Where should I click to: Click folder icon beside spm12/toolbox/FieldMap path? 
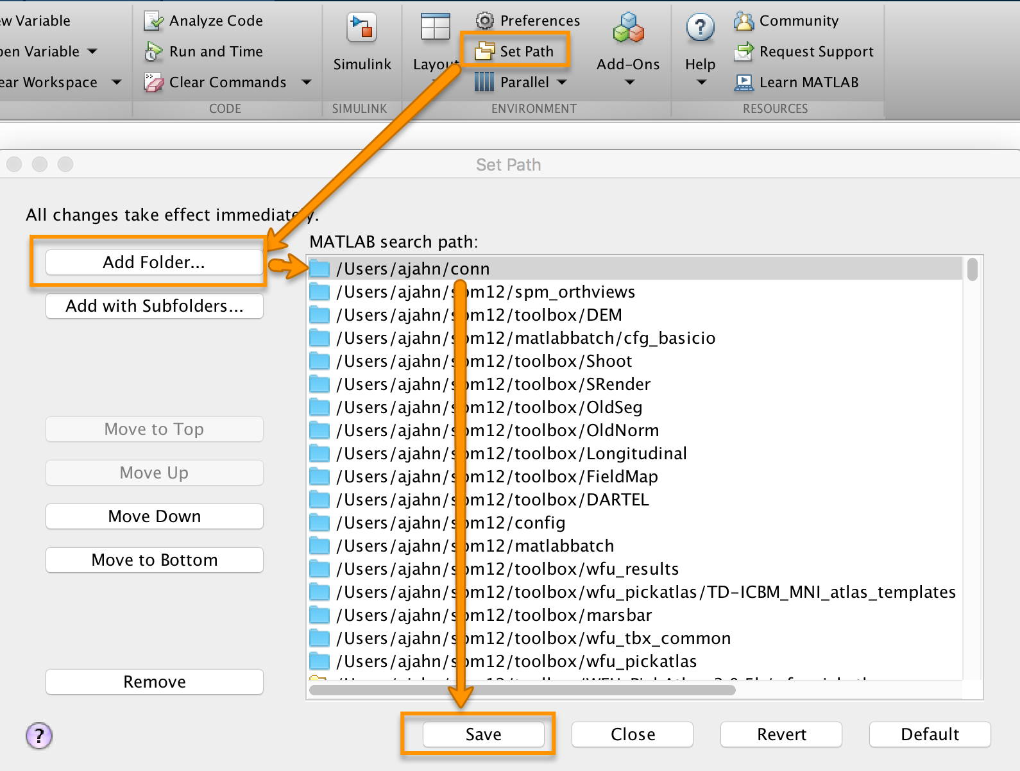point(319,477)
